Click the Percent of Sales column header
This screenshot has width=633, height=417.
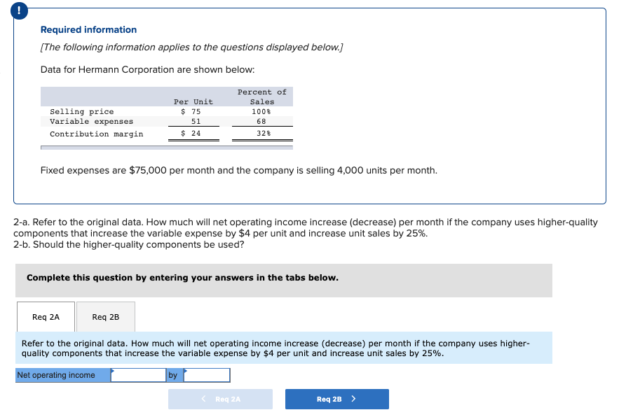click(x=262, y=97)
